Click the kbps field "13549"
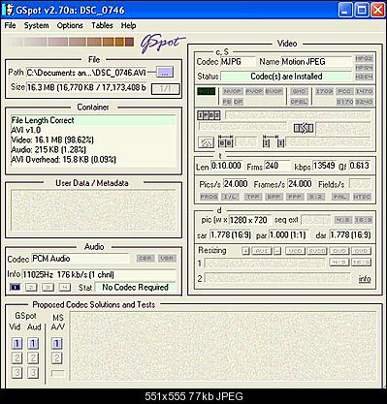 pos(324,166)
